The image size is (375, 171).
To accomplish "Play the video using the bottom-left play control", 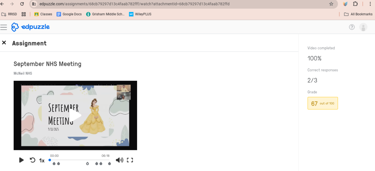I will [21, 160].
